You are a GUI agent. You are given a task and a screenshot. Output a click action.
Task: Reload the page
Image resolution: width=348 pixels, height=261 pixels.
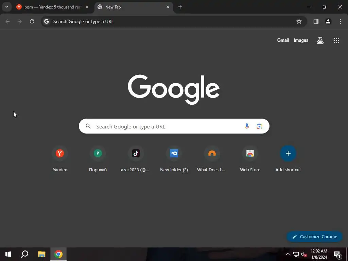32,21
